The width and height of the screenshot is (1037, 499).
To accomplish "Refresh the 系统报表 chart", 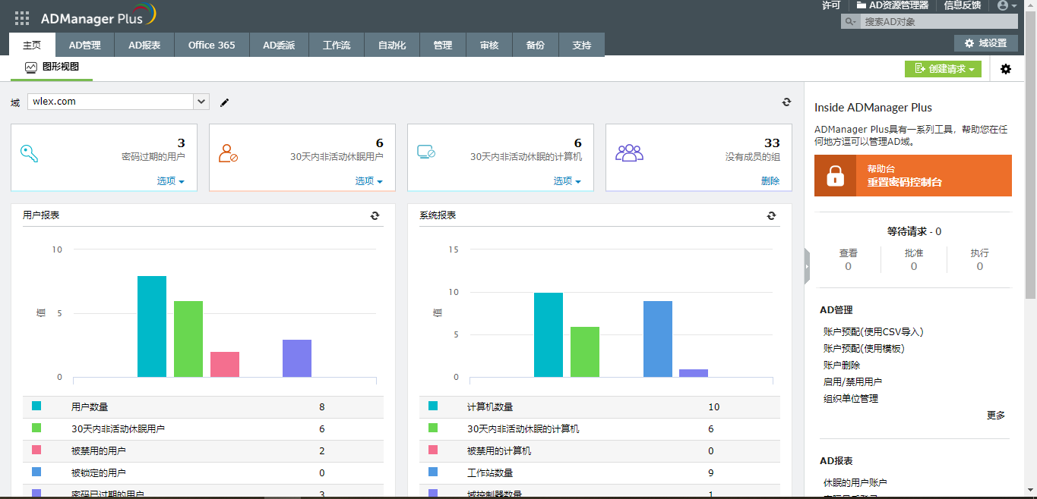I will pyautogui.click(x=771, y=215).
